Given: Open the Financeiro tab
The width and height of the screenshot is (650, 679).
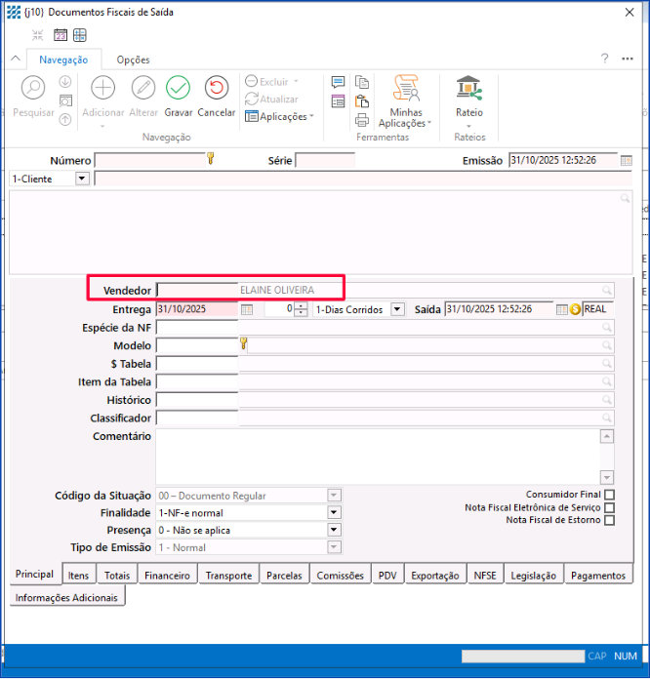Looking at the screenshot, I should click(x=167, y=576).
